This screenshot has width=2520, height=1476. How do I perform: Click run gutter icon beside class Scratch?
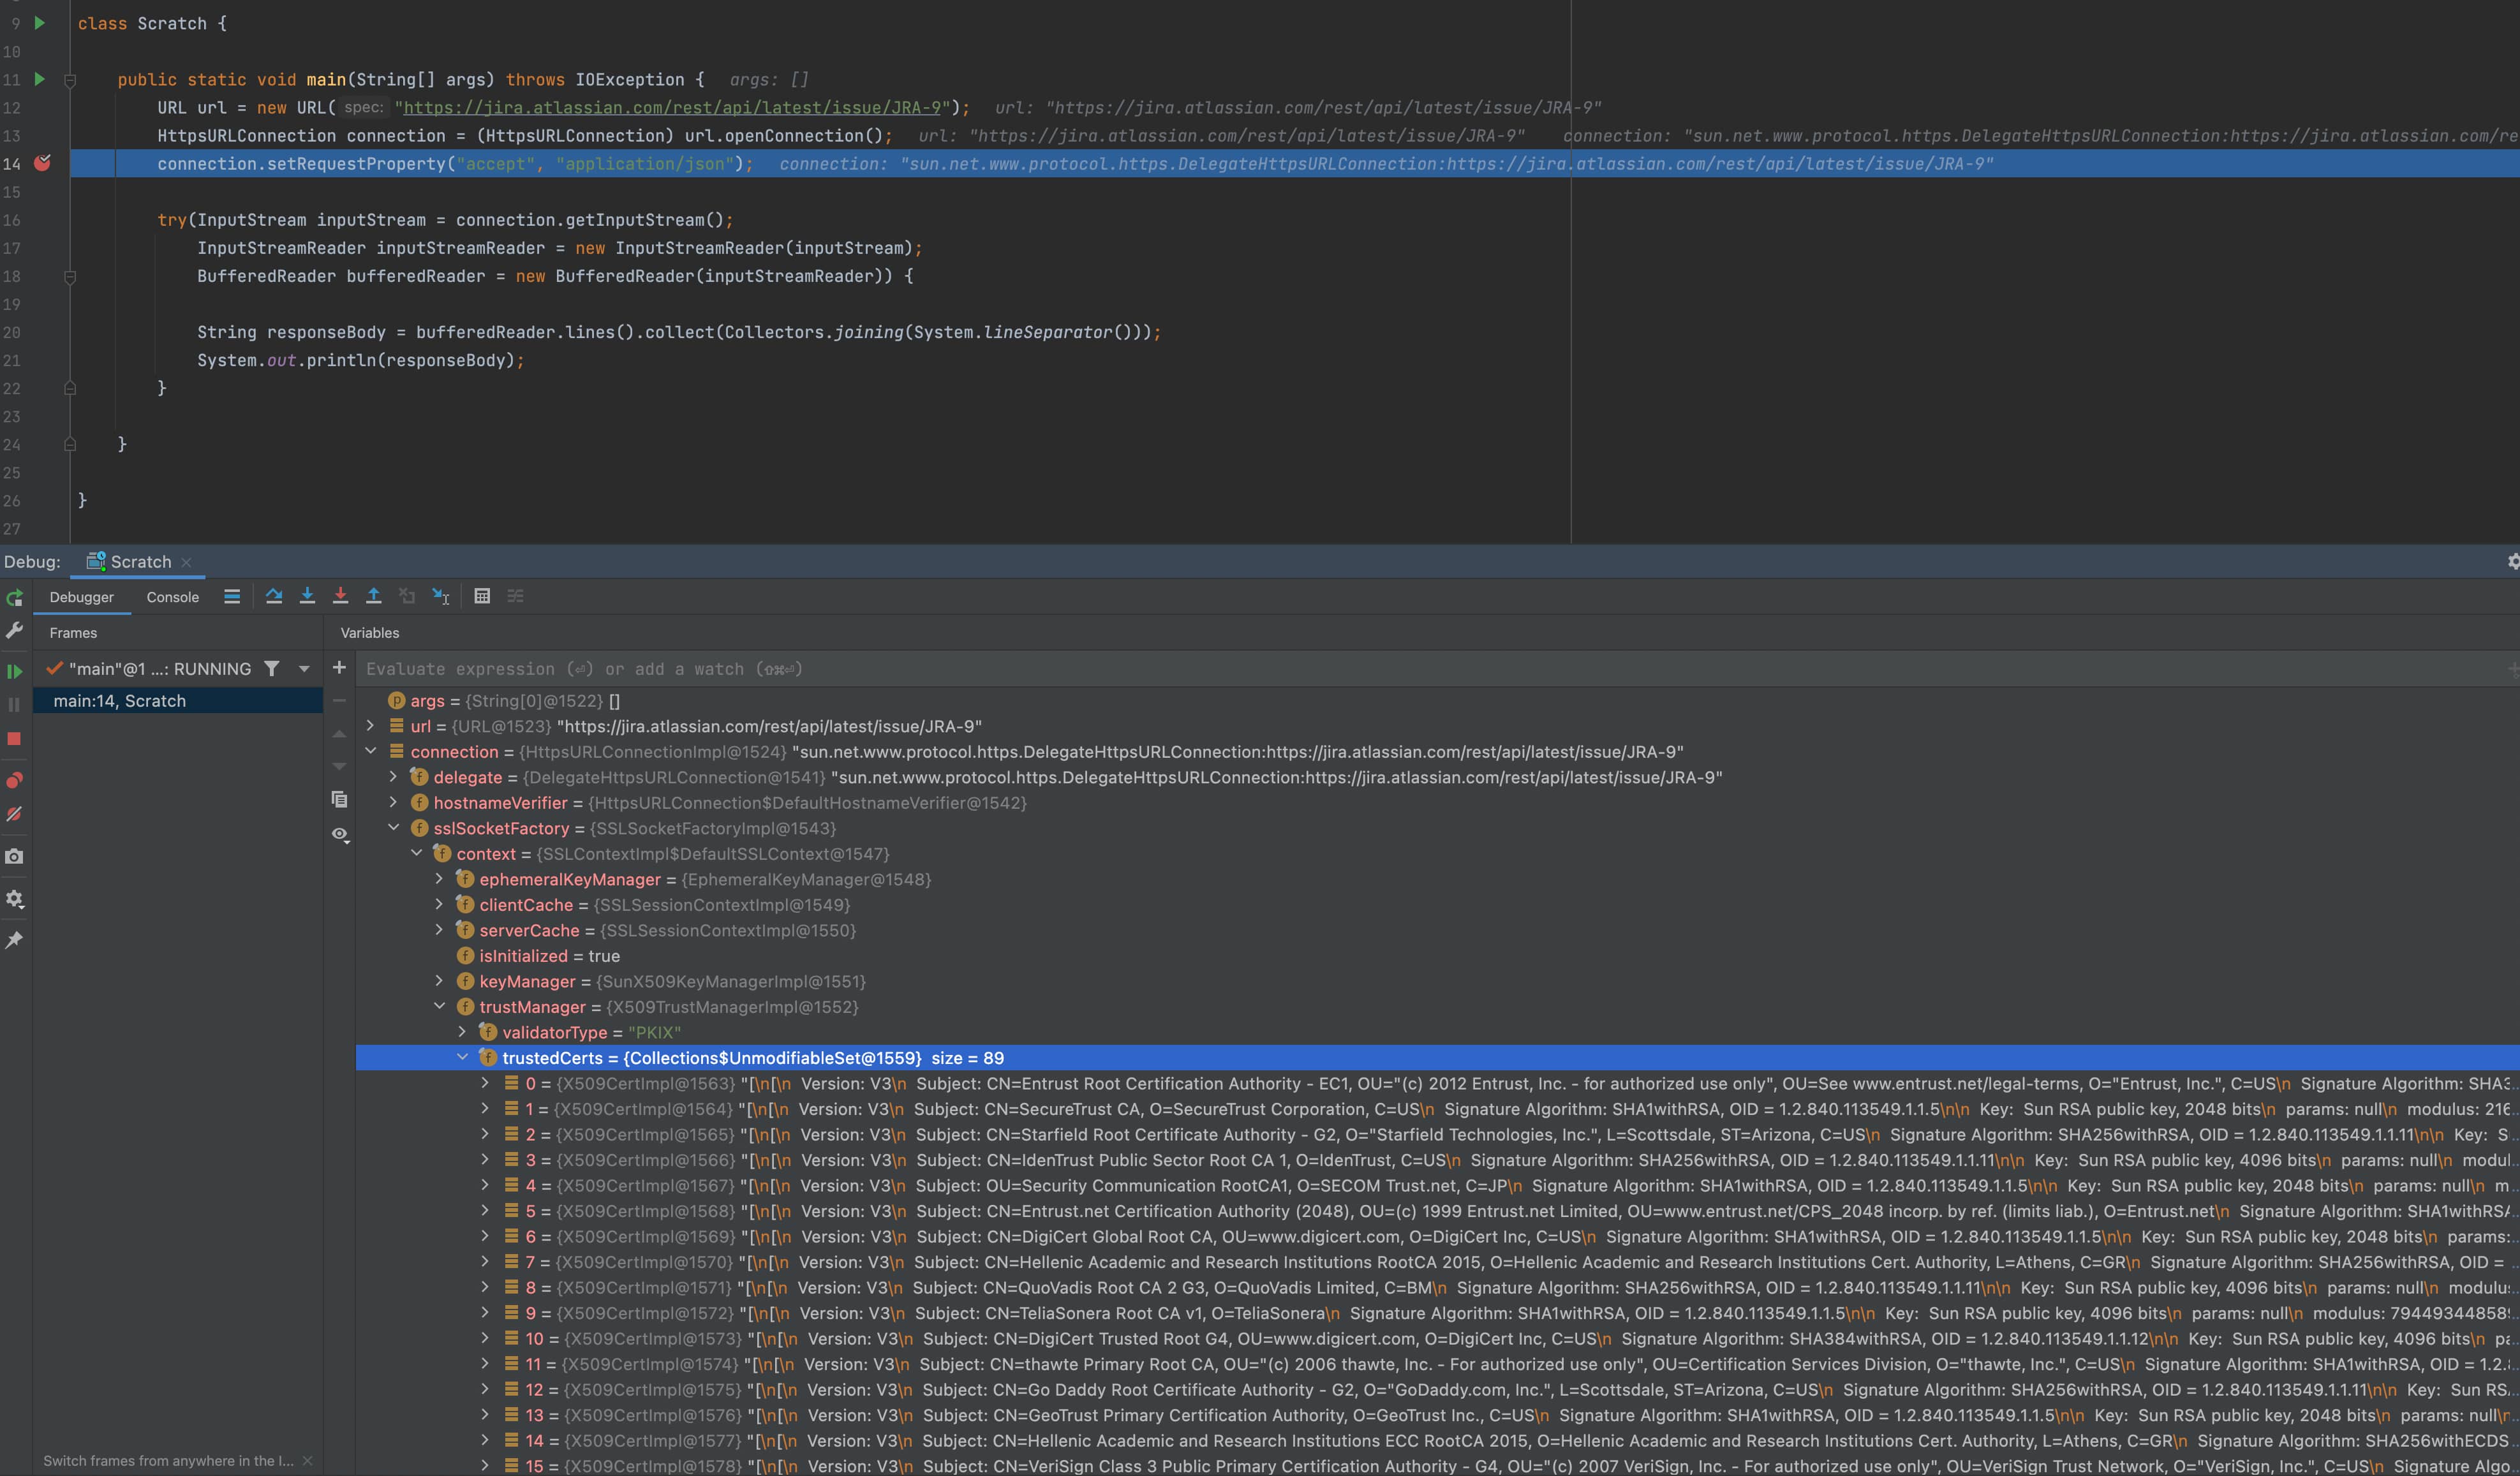40,22
